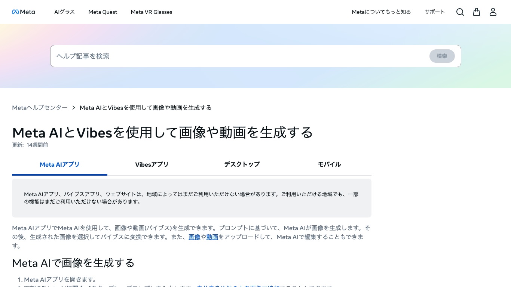Open the AIグラス menu
This screenshot has height=287, width=511.
coord(64,12)
